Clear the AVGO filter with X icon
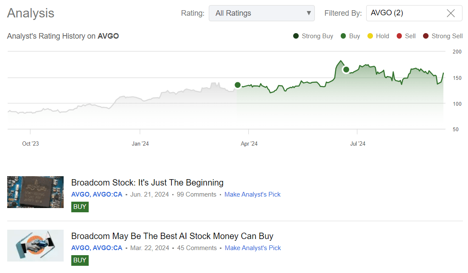The image size is (468, 273). (x=451, y=13)
